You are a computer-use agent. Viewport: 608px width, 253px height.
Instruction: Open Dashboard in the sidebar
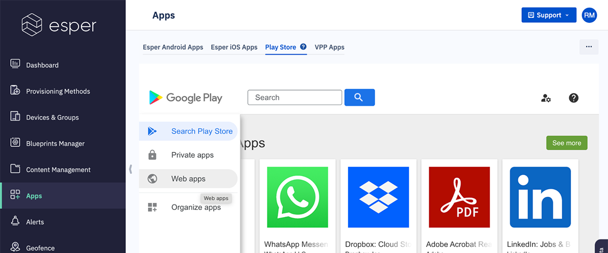63,65
